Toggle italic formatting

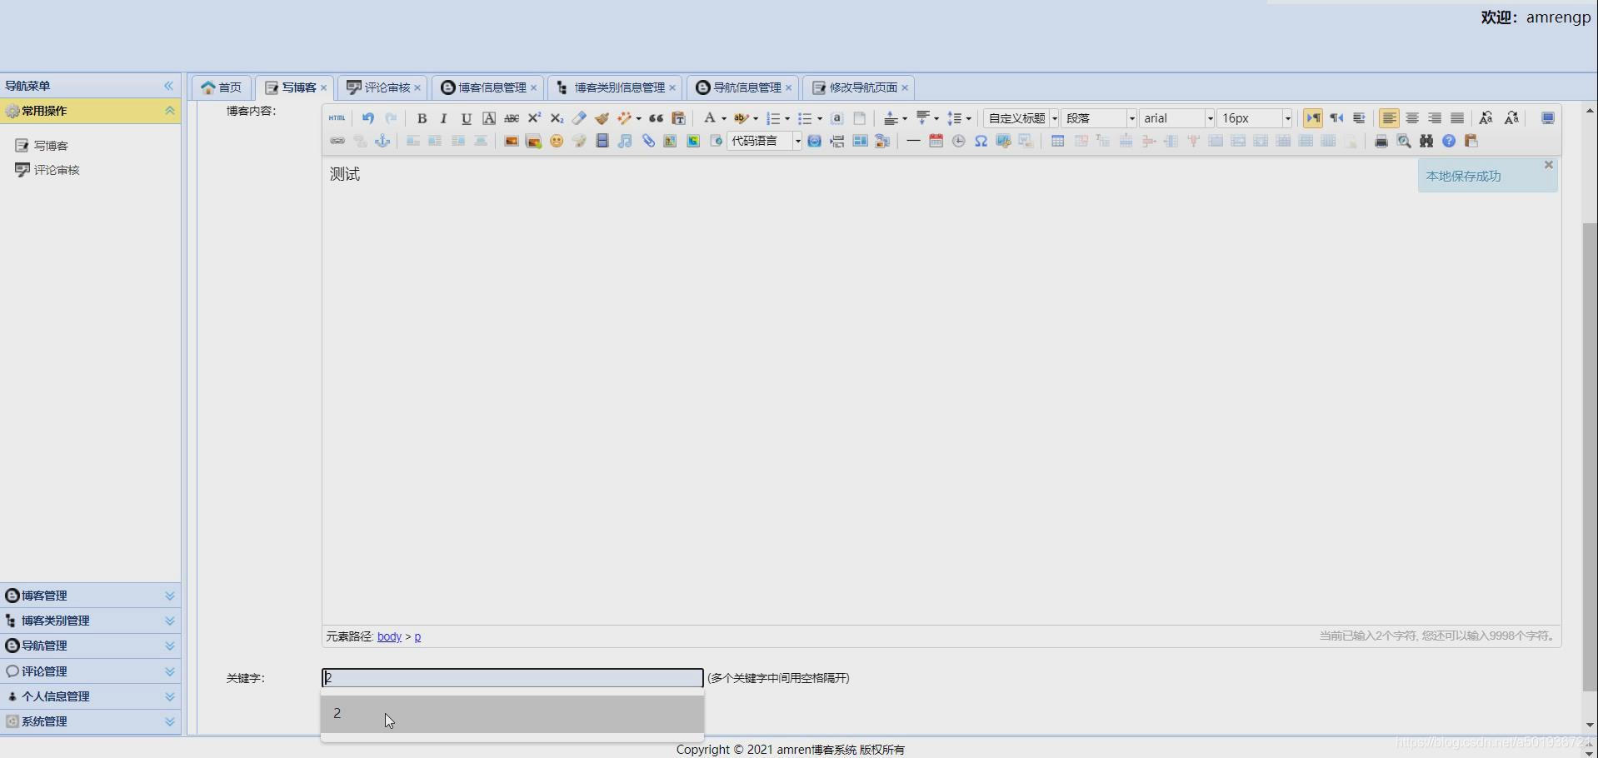[x=444, y=118]
